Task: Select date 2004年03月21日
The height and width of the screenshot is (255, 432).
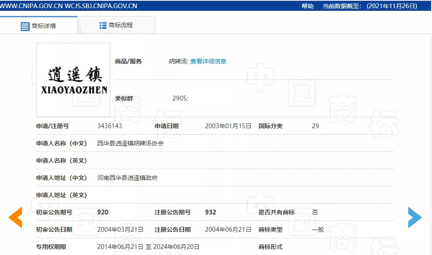Action: click(120, 230)
